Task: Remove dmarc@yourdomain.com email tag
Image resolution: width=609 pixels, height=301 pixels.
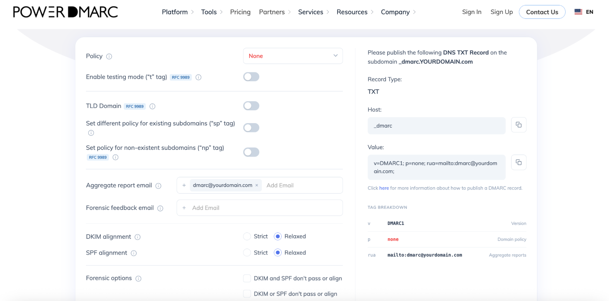Action: point(257,185)
